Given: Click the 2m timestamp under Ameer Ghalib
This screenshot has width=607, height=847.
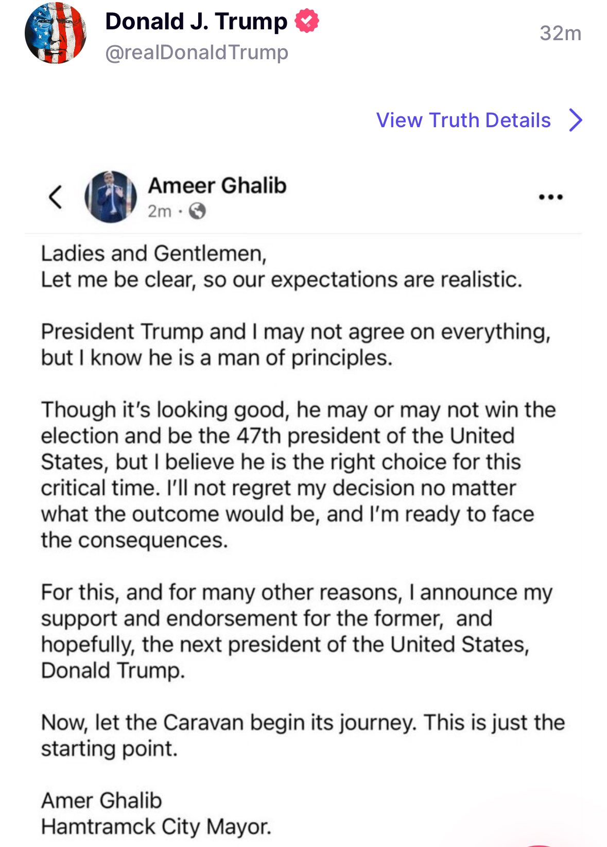Looking at the screenshot, I should [160, 211].
